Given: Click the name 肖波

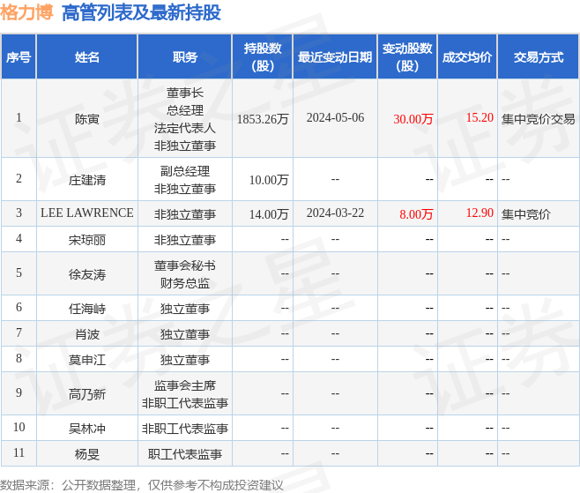Looking at the screenshot, I should [87, 334].
